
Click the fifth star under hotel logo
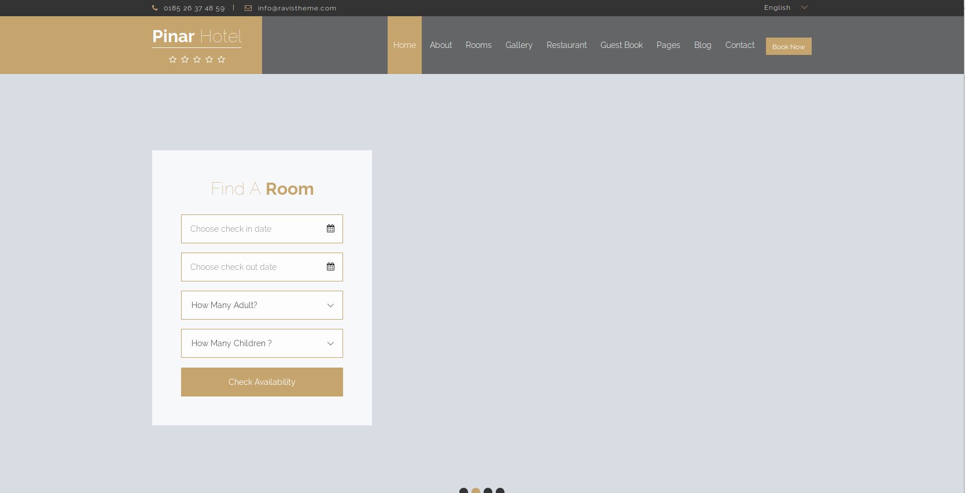(221, 60)
